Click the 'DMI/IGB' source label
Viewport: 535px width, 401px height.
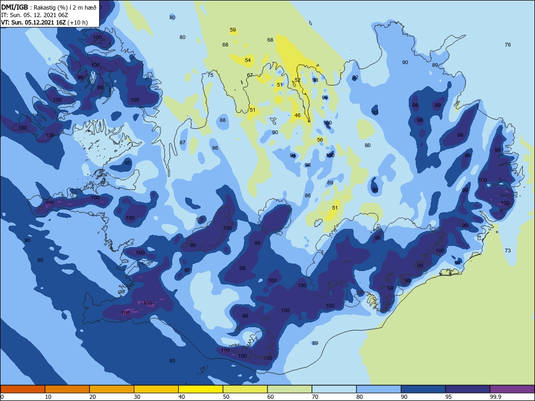click(14, 7)
